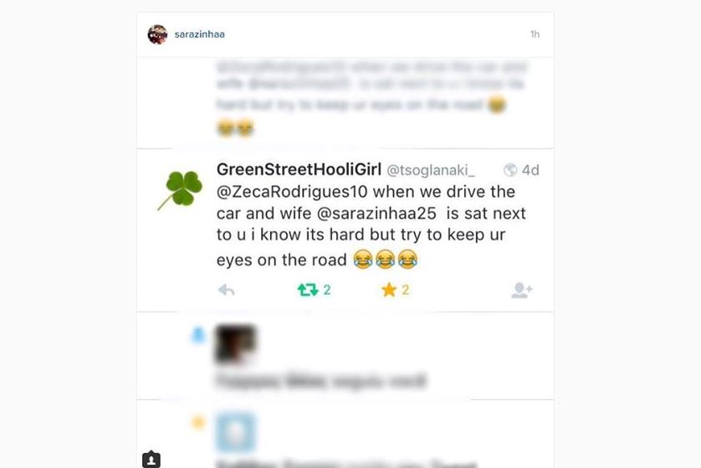Open the @ZecaRodrigues10 mention
This screenshot has width=701, height=468.
[292, 192]
